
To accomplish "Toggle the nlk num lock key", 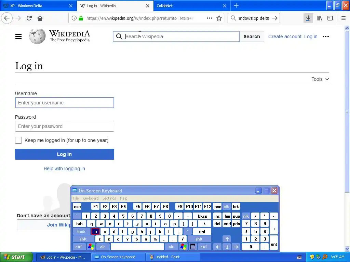I will pos(246,216).
